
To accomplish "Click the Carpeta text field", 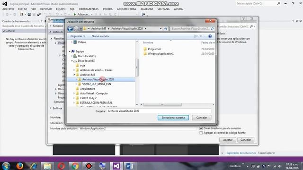I will (159, 111).
